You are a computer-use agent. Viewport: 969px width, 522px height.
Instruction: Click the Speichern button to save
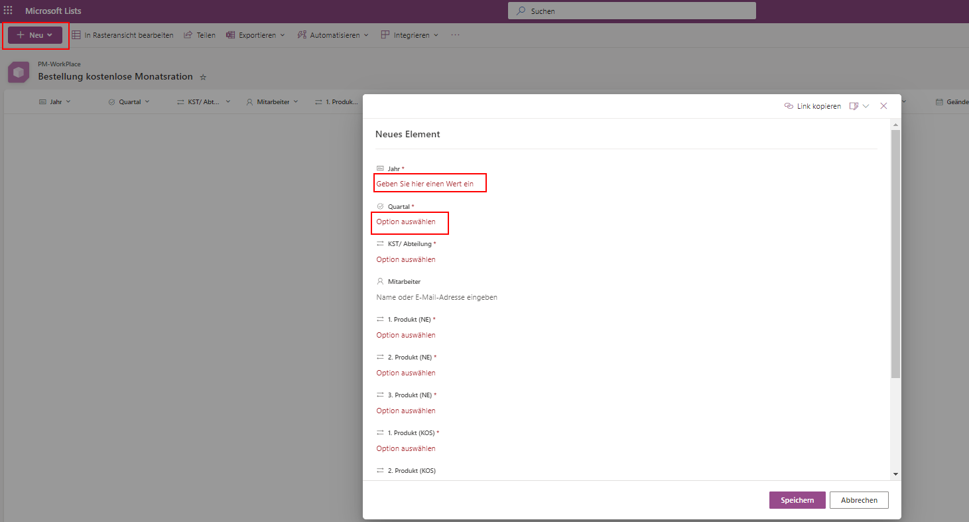797,500
